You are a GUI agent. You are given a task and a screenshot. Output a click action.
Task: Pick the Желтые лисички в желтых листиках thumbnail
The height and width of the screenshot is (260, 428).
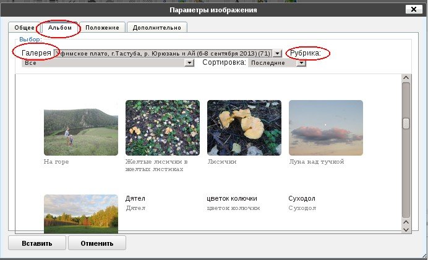(162, 127)
